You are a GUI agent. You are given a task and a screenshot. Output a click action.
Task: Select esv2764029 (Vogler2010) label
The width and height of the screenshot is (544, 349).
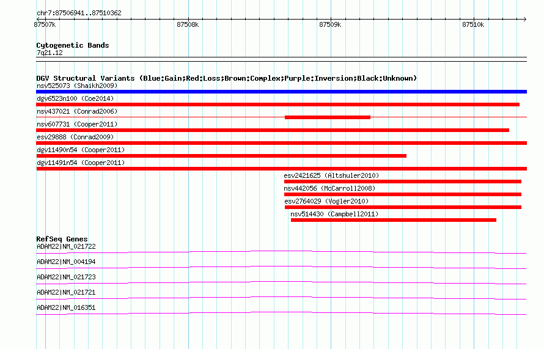coord(326,201)
